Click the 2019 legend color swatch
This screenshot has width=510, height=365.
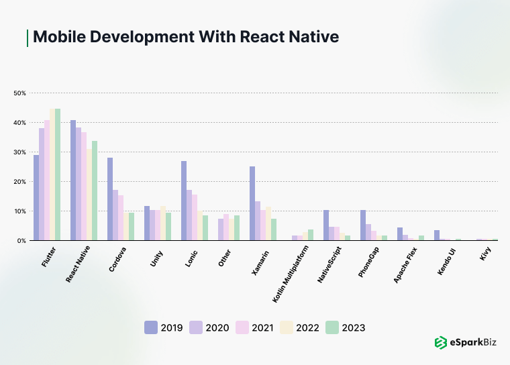[151, 327]
